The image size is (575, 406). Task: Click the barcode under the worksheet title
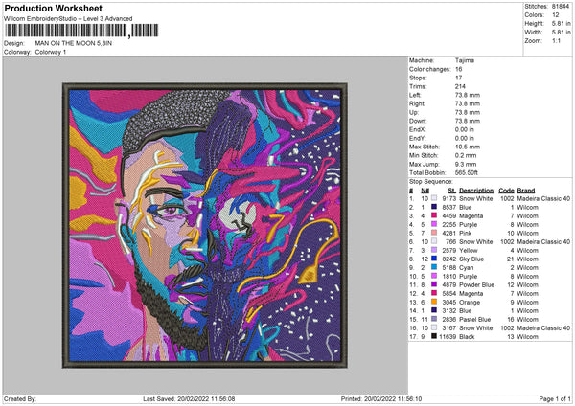click(81, 31)
